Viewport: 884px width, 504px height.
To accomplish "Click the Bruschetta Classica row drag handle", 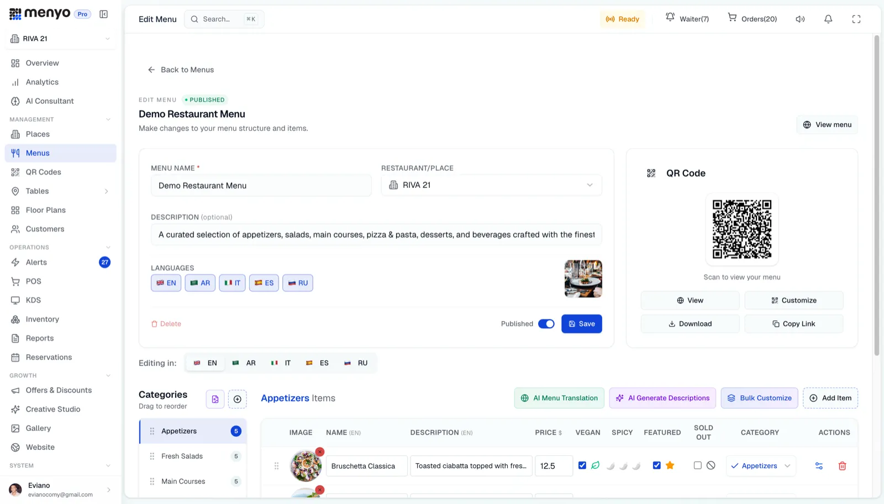I will [276, 466].
